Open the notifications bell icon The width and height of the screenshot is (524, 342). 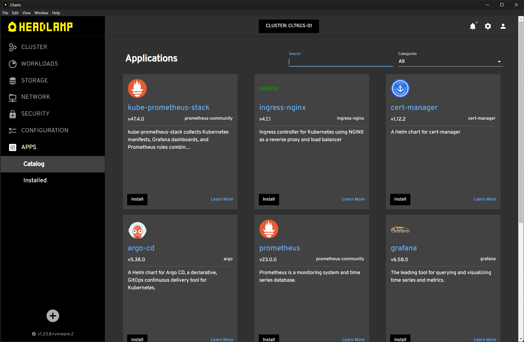point(473,26)
